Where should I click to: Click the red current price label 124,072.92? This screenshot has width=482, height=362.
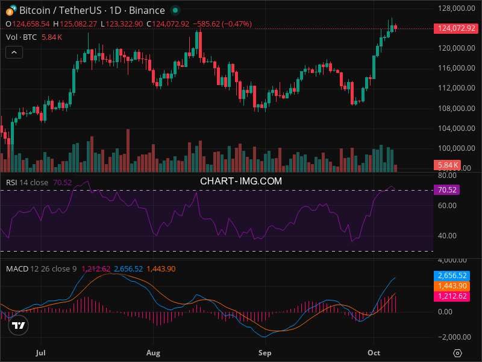pos(457,28)
